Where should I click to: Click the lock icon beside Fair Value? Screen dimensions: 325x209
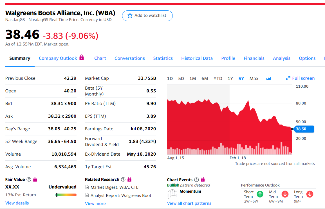(35, 179)
